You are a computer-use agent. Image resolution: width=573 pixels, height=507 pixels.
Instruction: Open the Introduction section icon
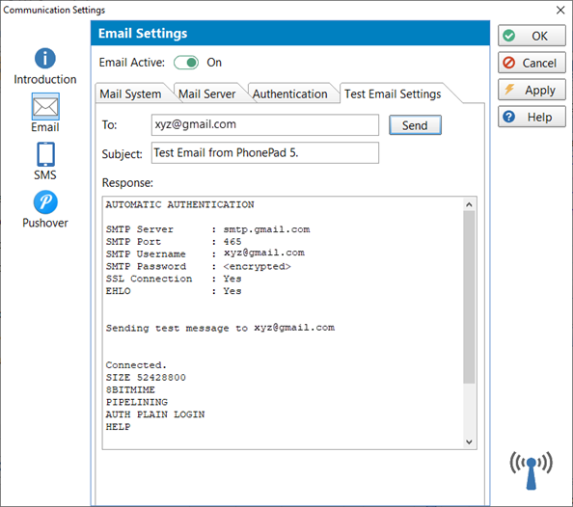coord(45,59)
